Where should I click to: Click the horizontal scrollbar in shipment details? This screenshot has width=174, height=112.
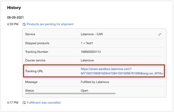pyautogui.click(x=70, y=93)
